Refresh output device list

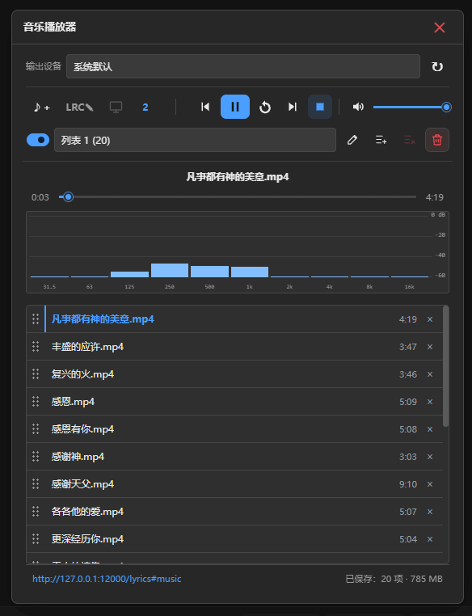tap(437, 66)
